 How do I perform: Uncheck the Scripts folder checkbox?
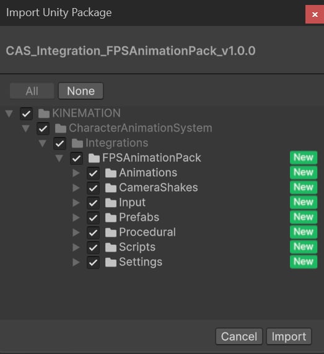click(93, 247)
